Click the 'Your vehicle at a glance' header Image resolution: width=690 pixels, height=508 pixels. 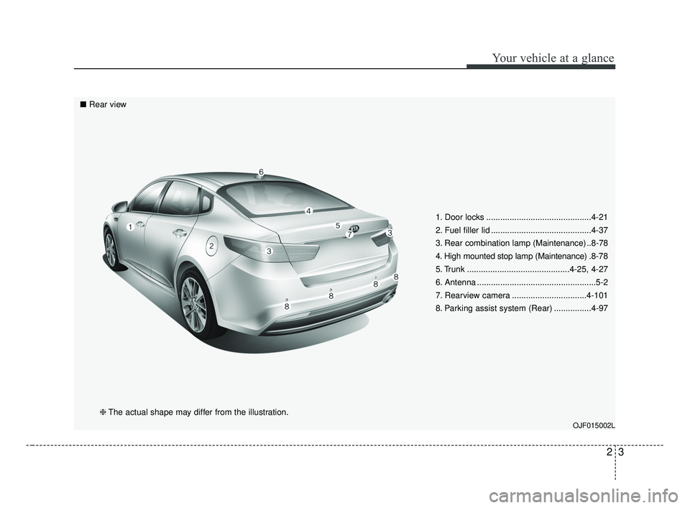pos(553,58)
